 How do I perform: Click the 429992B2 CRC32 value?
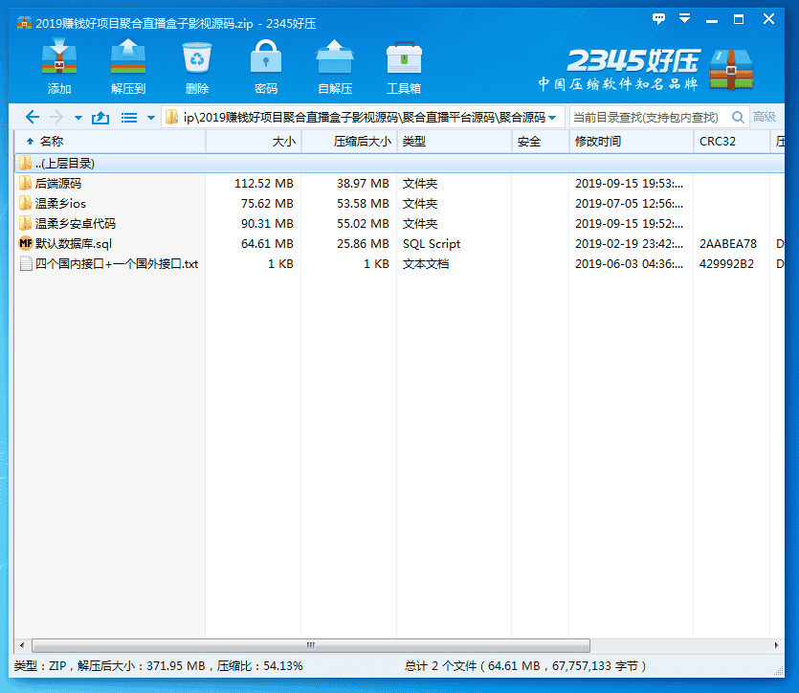[x=726, y=264]
